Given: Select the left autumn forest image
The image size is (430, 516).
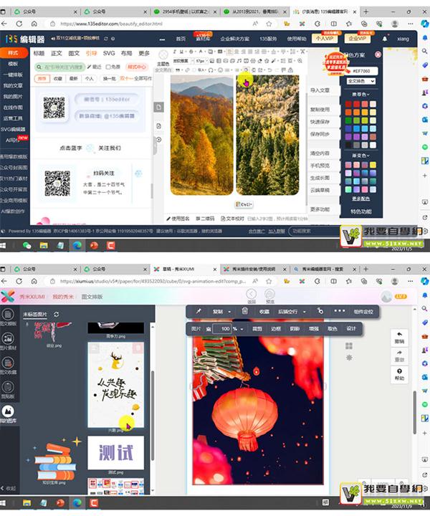Looking at the screenshot, I should click(x=201, y=135).
